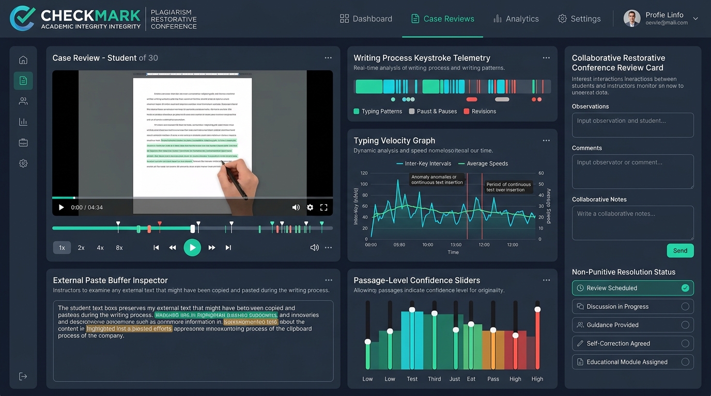Click the Send button
The height and width of the screenshot is (396, 711).
coord(680,251)
